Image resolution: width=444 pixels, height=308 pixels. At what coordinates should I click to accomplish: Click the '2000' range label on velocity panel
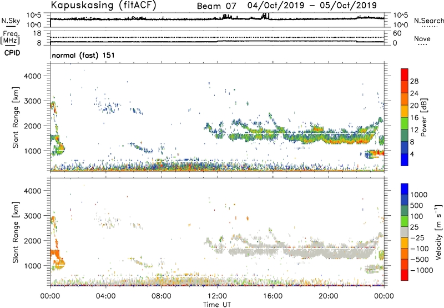(x=33, y=241)
